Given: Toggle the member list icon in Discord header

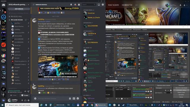Looking at the screenshot, I should [x=79, y=5].
